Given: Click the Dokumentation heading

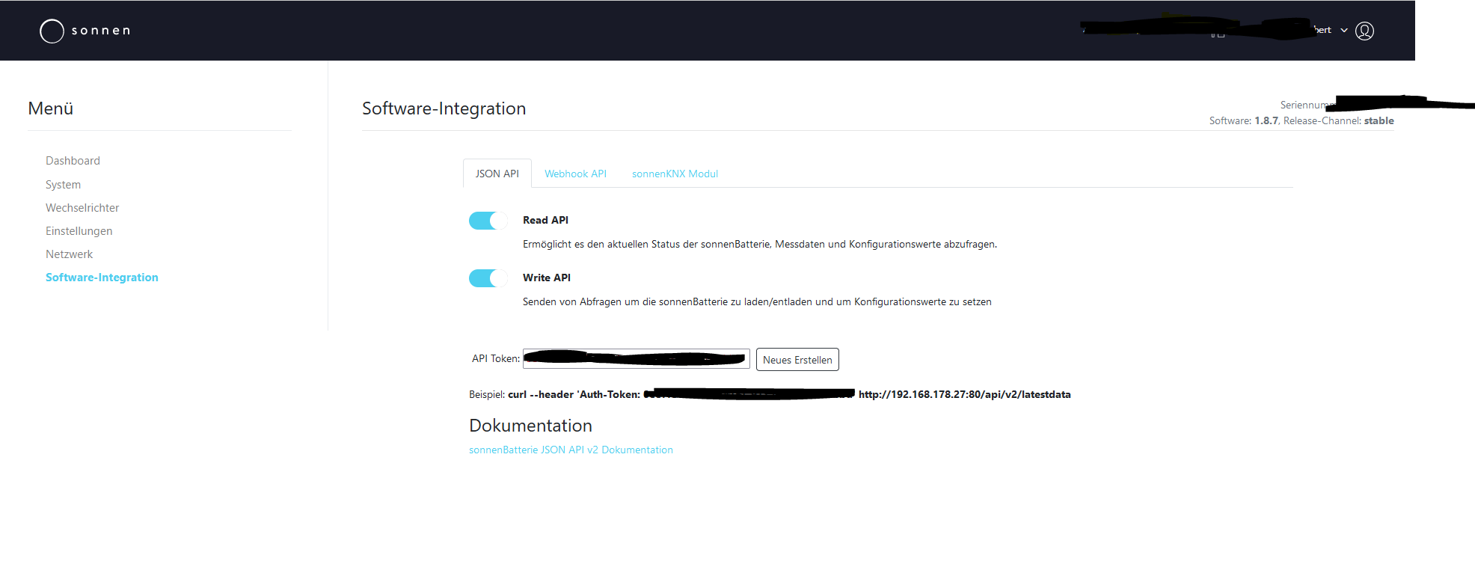Looking at the screenshot, I should point(530,426).
